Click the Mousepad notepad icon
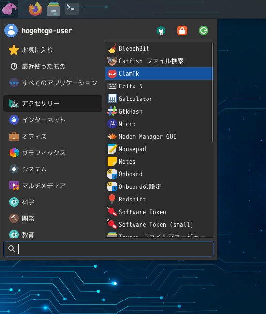This screenshot has height=314, width=266. click(x=112, y=149)
